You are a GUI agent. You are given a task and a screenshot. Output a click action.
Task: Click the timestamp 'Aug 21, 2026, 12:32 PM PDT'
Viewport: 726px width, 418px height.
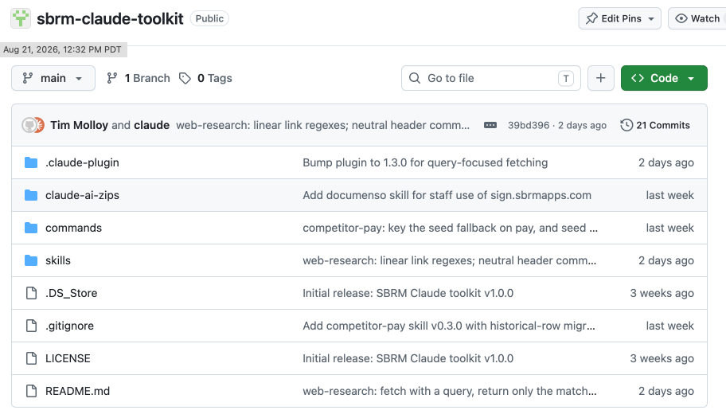pos(63,49)
